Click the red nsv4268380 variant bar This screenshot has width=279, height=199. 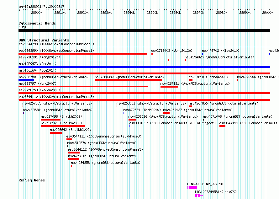click(129, 80)
